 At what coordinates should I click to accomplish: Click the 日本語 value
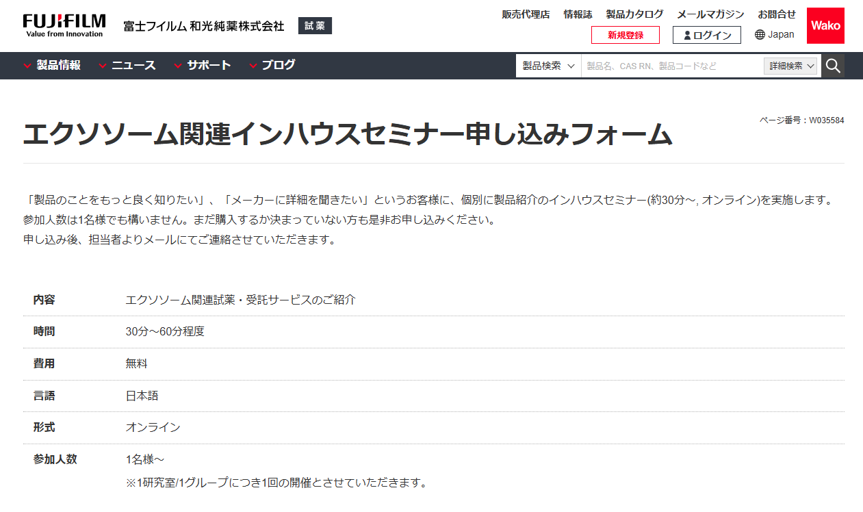coord(142,396)
